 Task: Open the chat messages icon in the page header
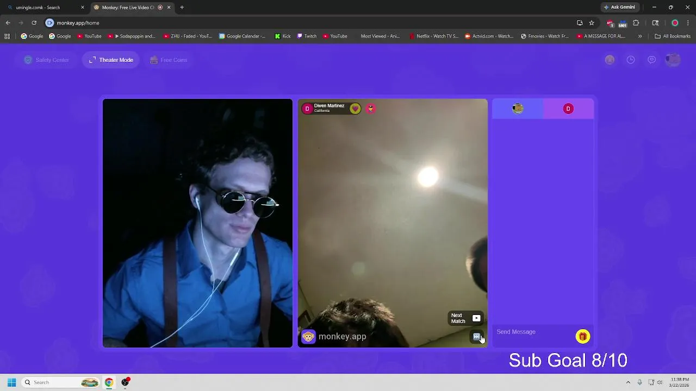[651, 60]
